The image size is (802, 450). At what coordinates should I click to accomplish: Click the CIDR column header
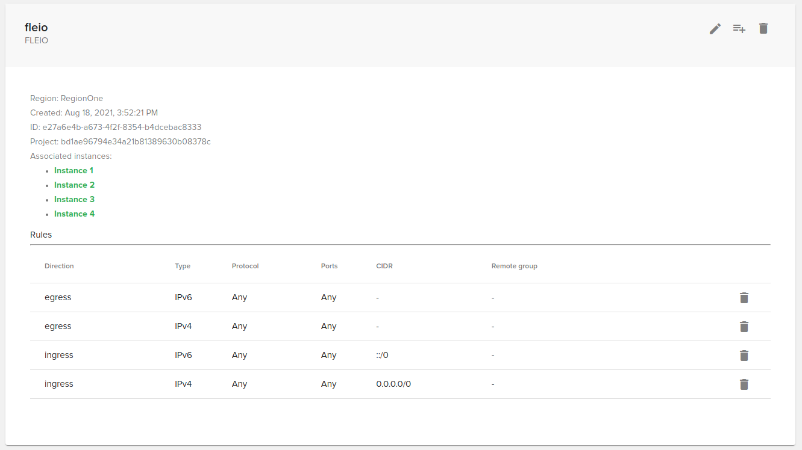tap(384, 266)
